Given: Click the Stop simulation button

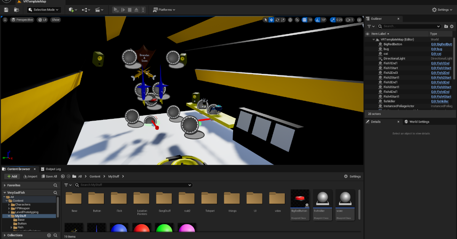Looking at the screenshot, I should tap(129, 10).
